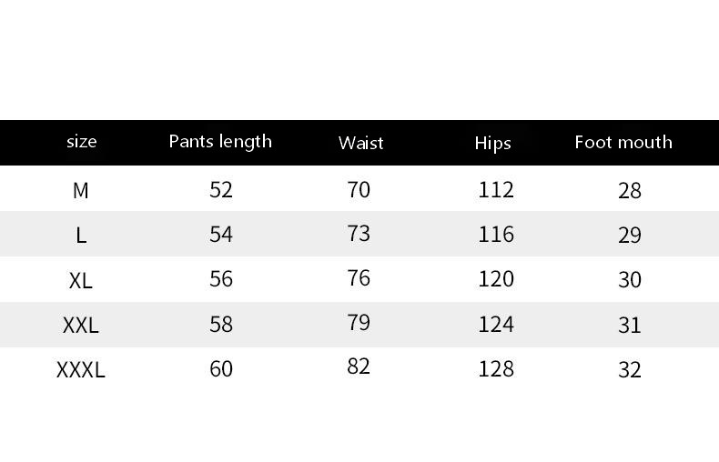
Task: Click the XXL size label
Action: [81, 326]
